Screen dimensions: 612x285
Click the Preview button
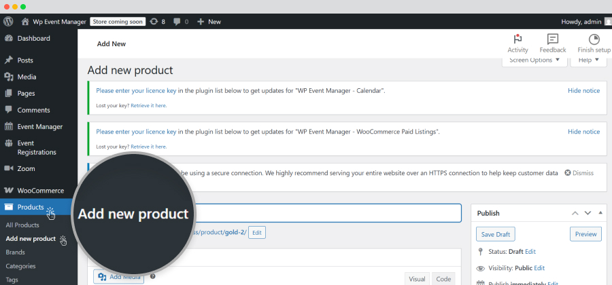(x=586, y=234)
